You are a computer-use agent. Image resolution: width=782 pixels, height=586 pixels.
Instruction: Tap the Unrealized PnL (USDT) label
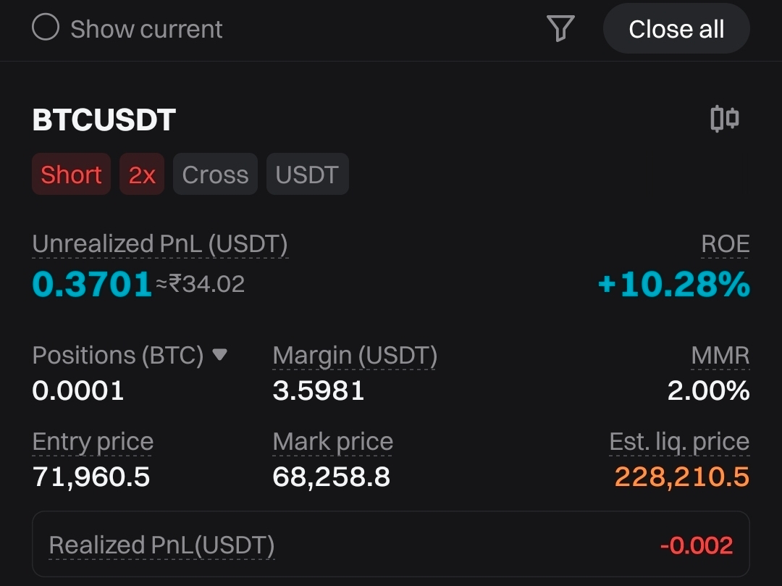tap(160, 244)
